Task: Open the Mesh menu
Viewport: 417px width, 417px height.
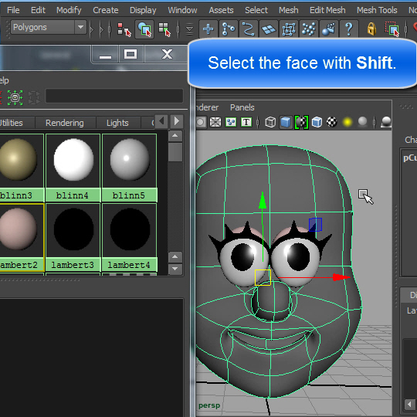Action: click(289, 10)
